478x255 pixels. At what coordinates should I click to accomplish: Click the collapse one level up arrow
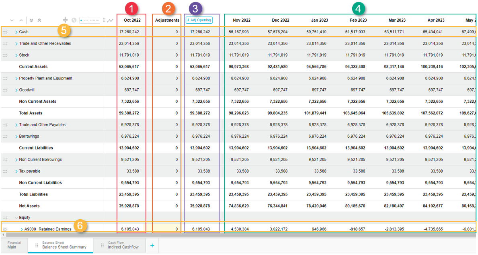coord(21,20)
